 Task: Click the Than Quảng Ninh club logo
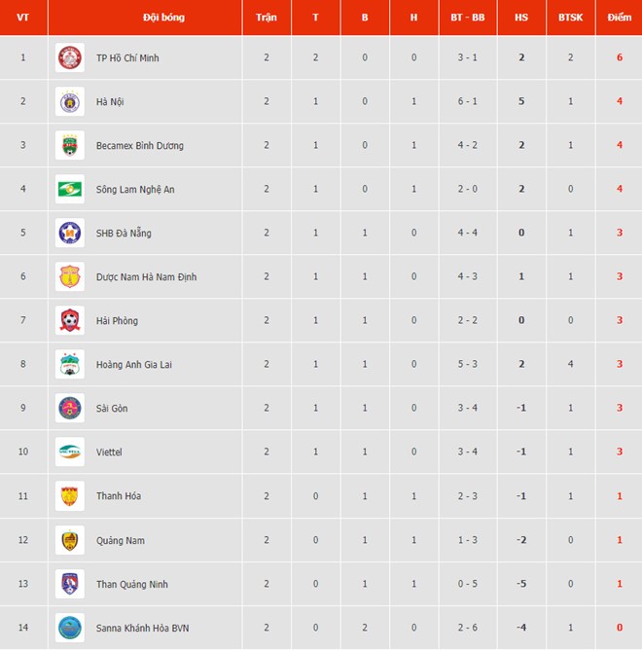pos(70,584)
